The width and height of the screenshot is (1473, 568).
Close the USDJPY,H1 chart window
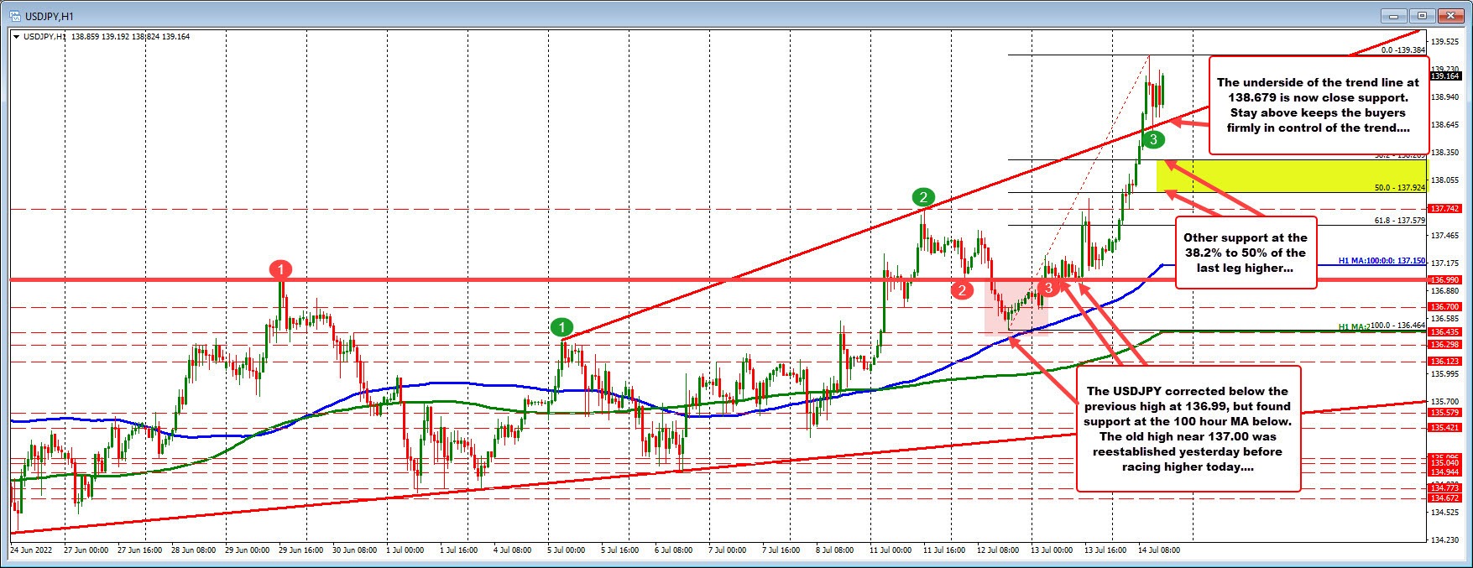(1449, 15)
